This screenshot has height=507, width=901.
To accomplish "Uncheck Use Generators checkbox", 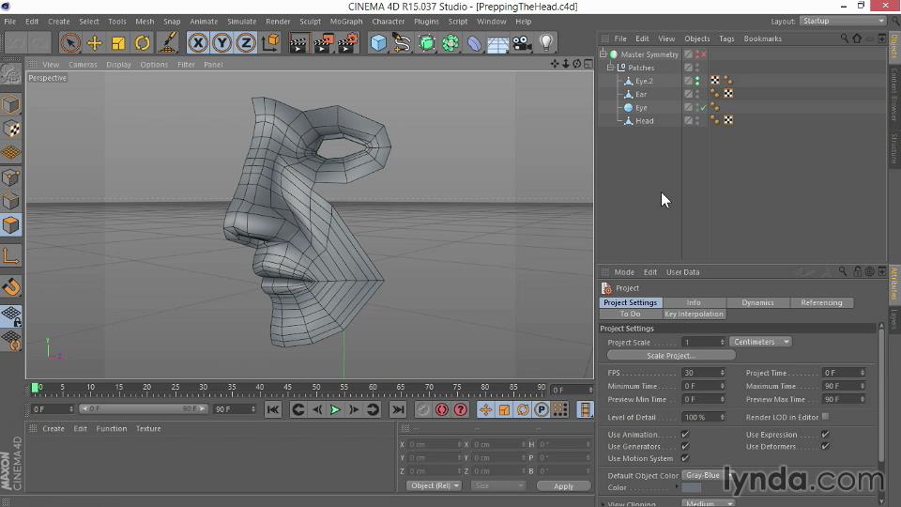I will 685,446.
